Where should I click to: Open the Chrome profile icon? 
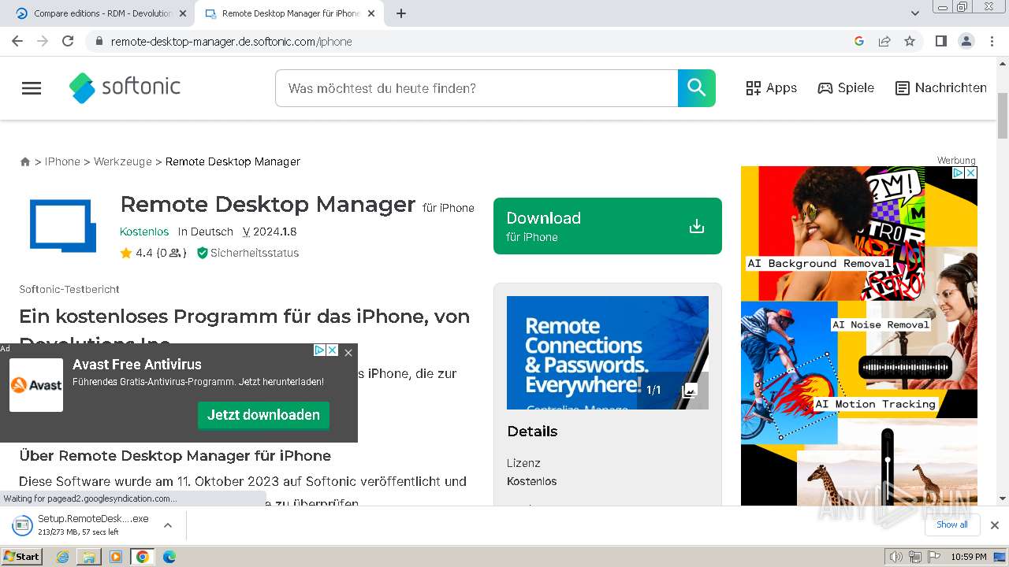click(966, 41)
